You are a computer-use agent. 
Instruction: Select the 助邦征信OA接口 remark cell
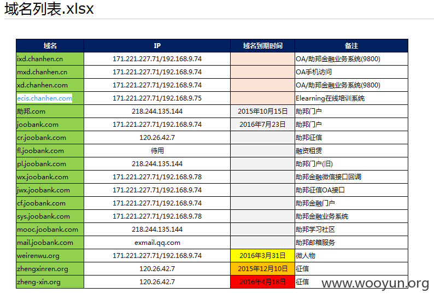tap(351, 190)
